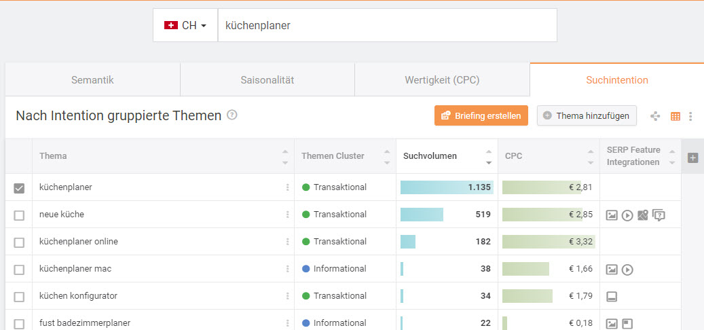This screenshot has width=704, height=330.
Task: Sort by Themen Cluster column arrows
Action: tap(387, 156)
